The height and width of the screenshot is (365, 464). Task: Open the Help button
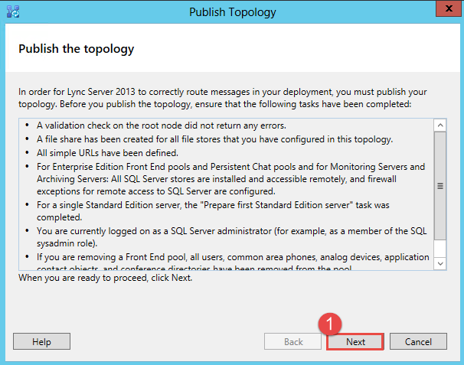coord(41,341)
